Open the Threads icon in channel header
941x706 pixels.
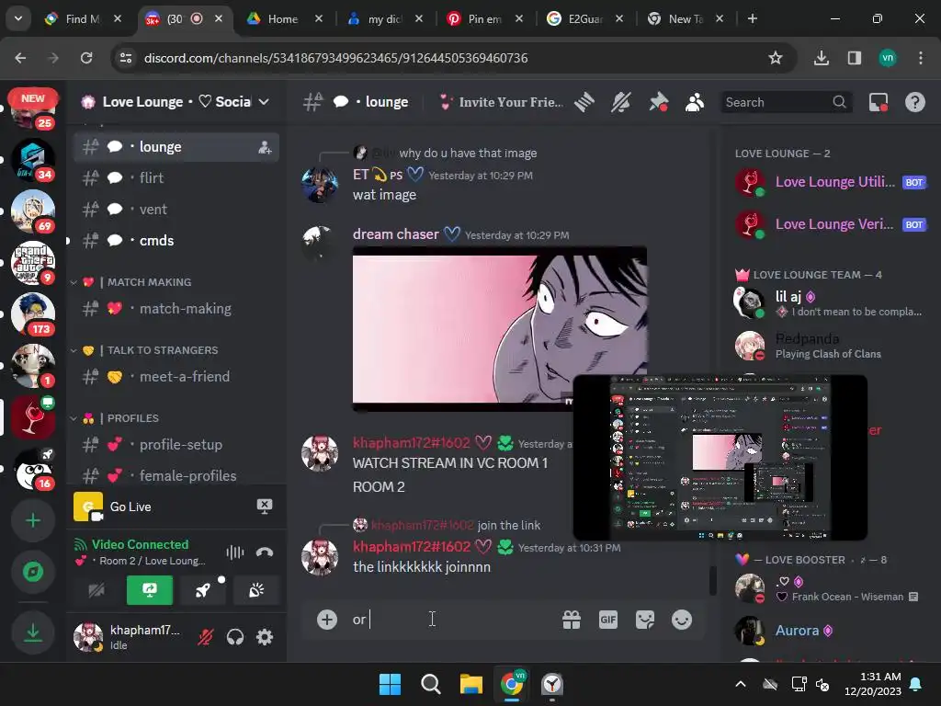point(584,102)
